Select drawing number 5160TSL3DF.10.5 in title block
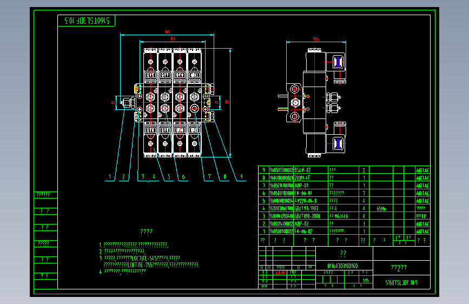Image resolution: width=469 pixels, height=304 pixels. (401, 282)
